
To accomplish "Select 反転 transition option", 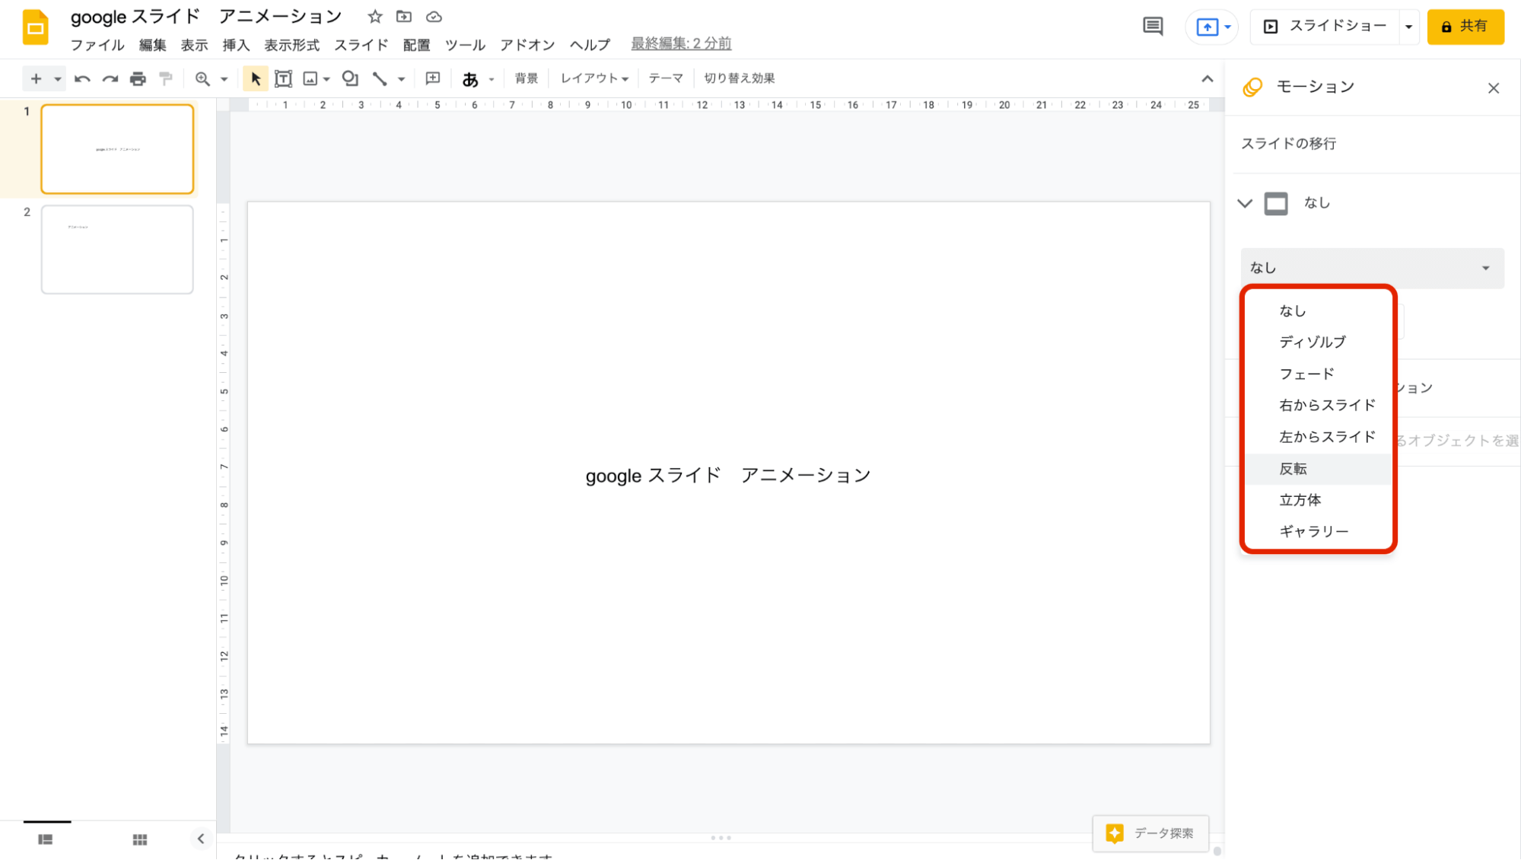I will click(1318, 469).
